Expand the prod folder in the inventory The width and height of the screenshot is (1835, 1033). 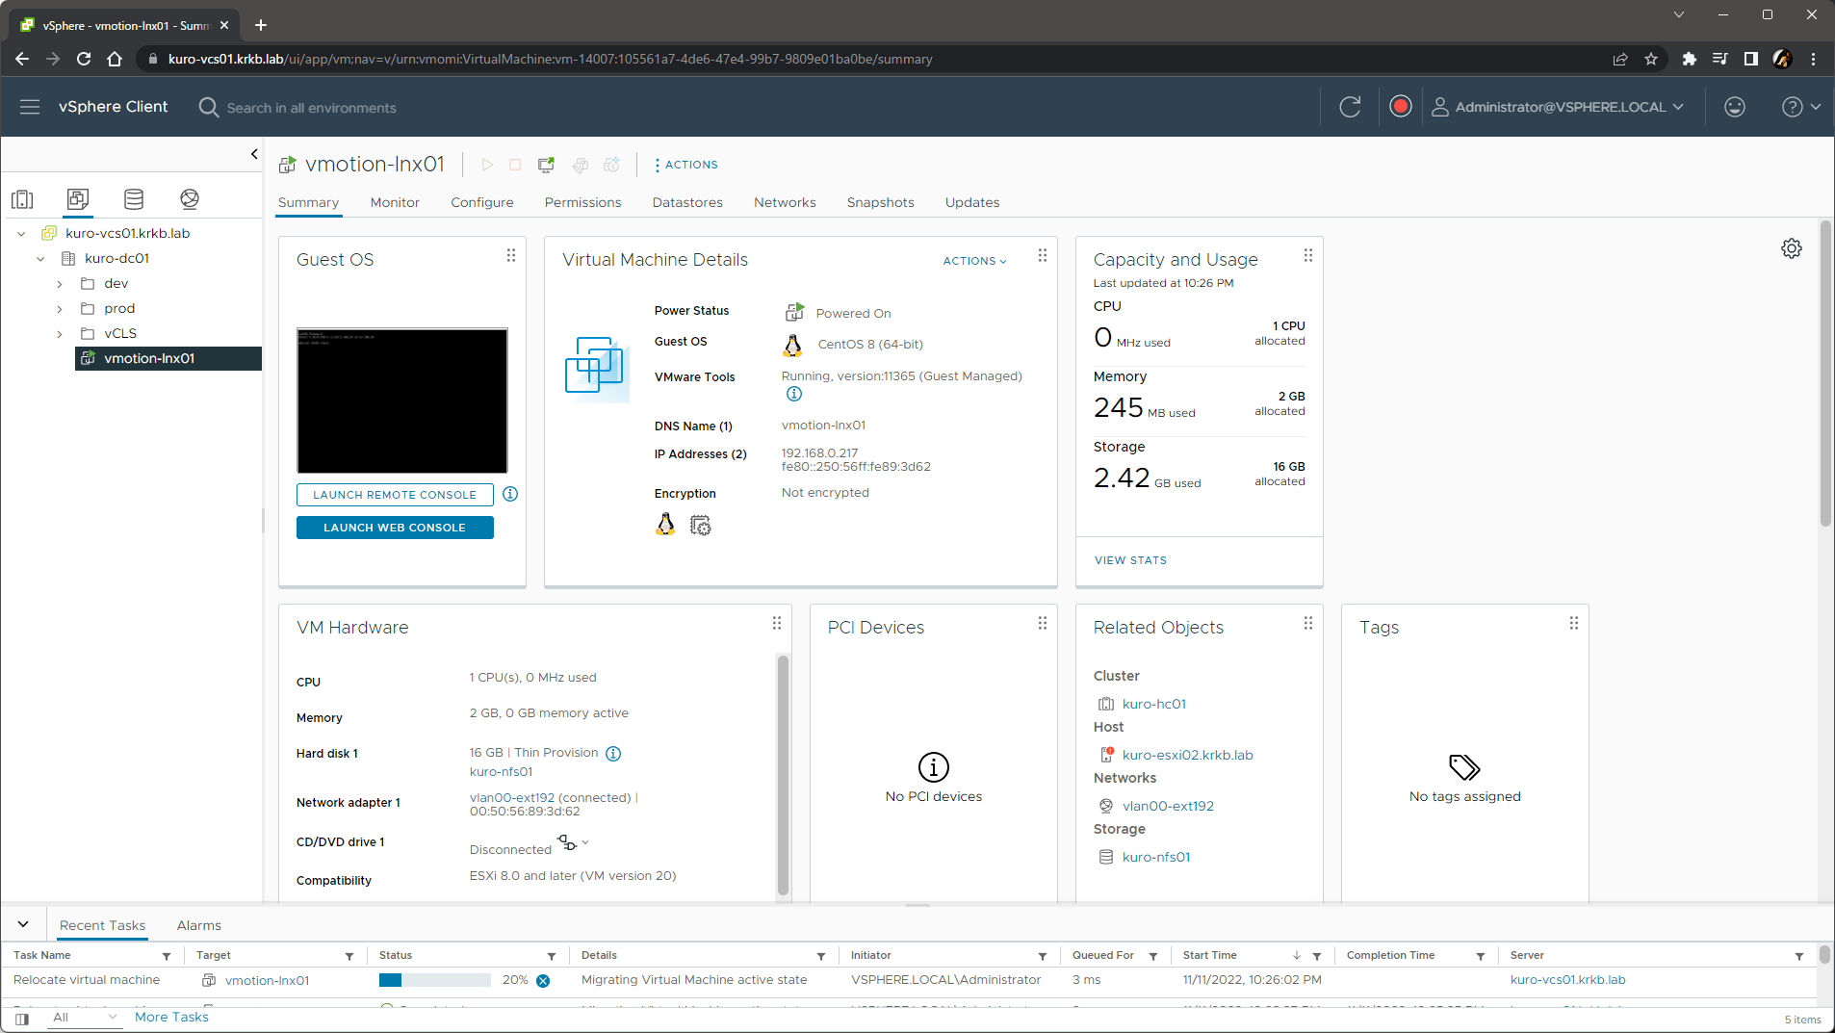point(59,308)
